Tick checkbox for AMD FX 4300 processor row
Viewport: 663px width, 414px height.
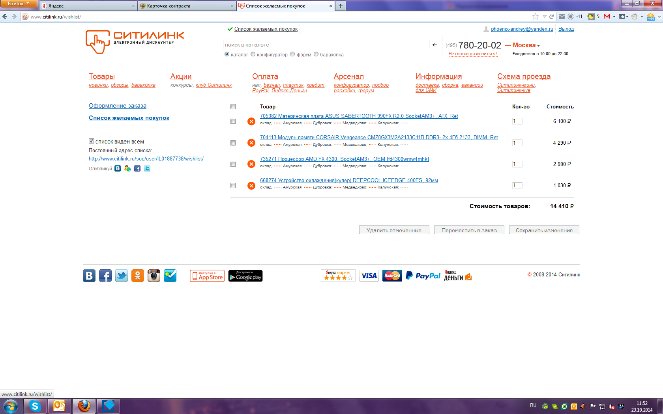[x=233, y=164]
